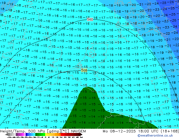
Task: Pick the cyan swatch near -18 in legend
Action: [34, 134]
